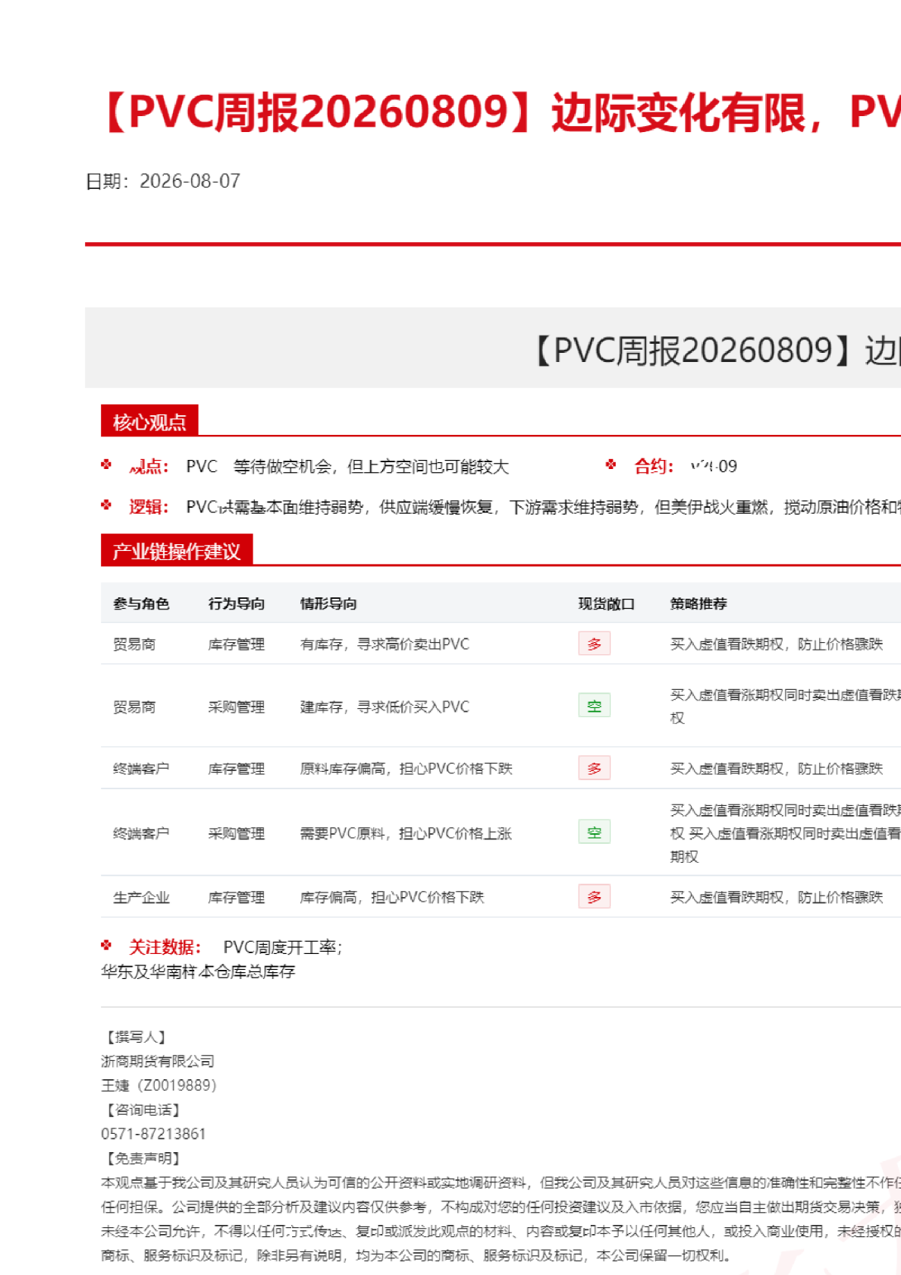The width and height of the screenshot is (901, 1275).
Task: Click the 核心观点 section label
Action: click(x=149, y=422)
